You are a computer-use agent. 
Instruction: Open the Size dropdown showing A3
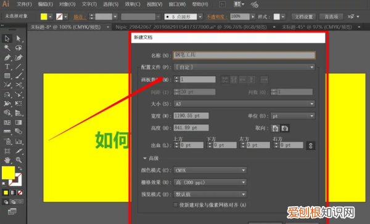(244, 104)
